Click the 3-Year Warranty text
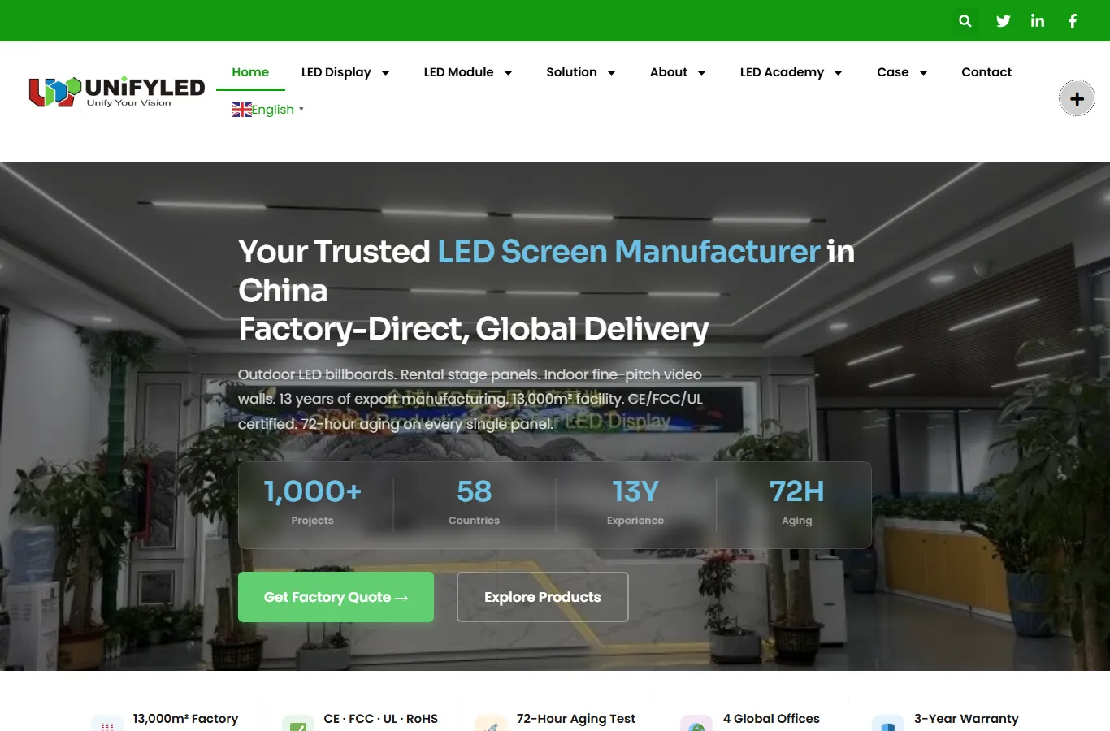The image size is (1110, 731). pos(966,719)
